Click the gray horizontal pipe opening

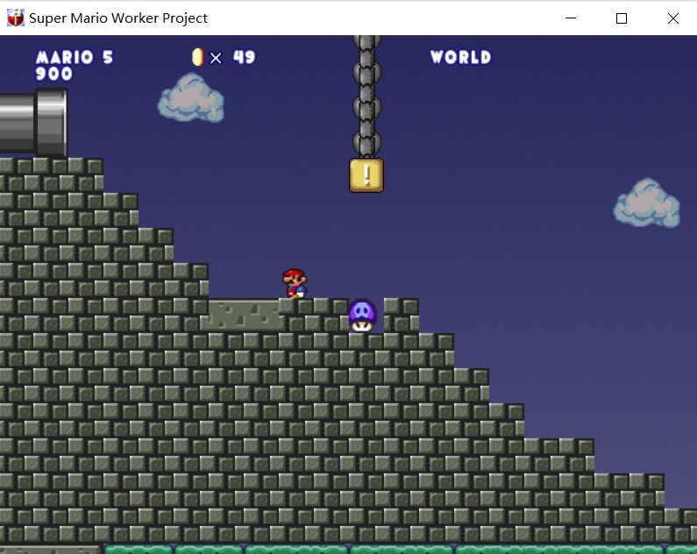coord(52,122)
